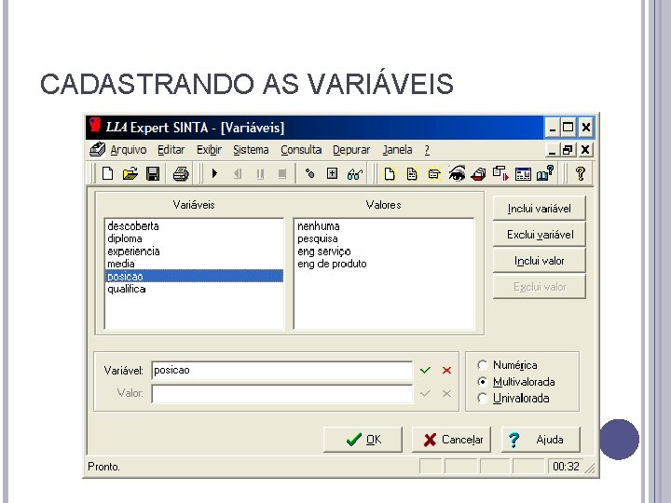Click the glasses watch icon
This screenshot has height=503, width=671.
[x=355, y=173]
